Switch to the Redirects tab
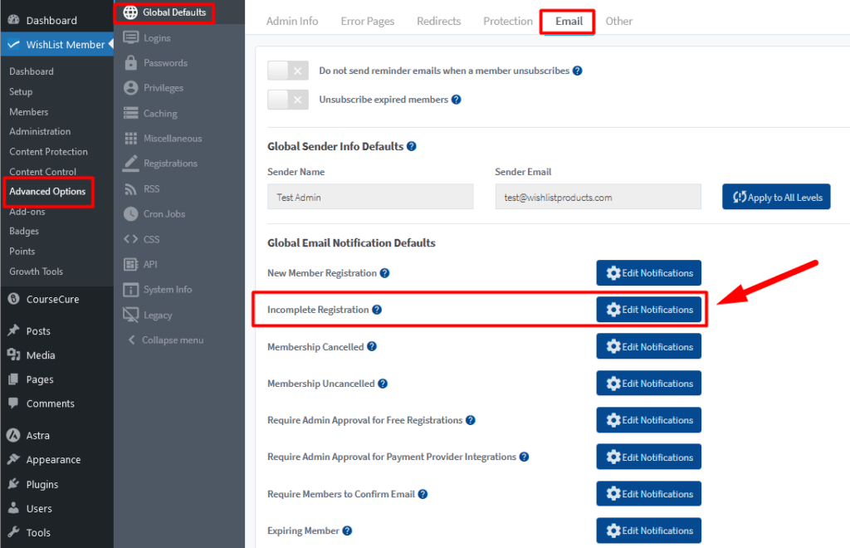This screenshot has height=548, width=850. point(438,21)
